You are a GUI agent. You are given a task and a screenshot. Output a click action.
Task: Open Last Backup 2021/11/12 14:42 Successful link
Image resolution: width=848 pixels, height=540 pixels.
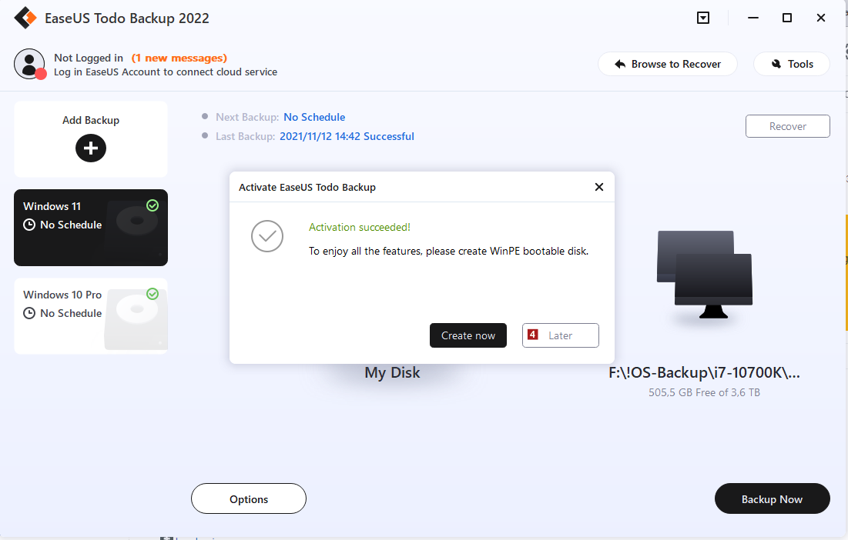tap(347, 137)
